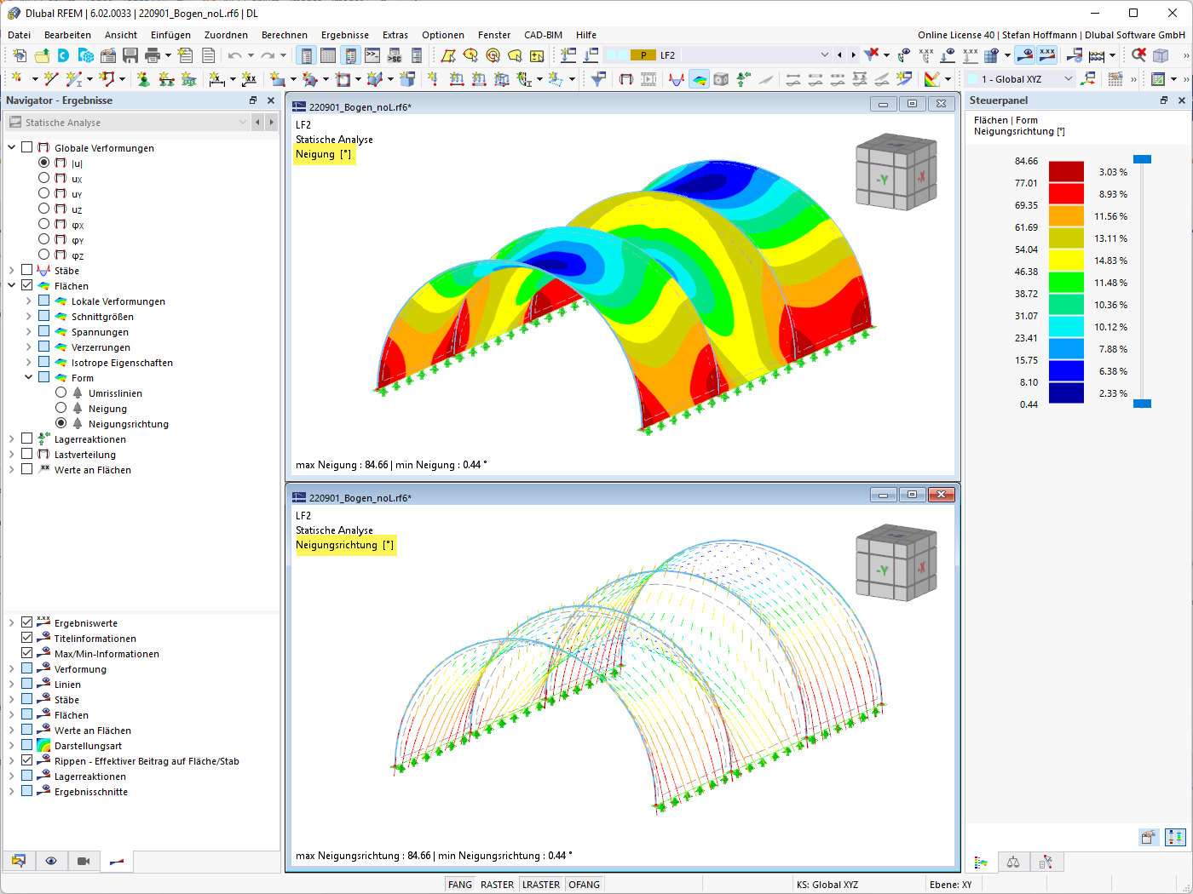The height and width of the screenshot is (894, 1193).
Task: Select the |u| radio button
Action: [x=44, y=163]
